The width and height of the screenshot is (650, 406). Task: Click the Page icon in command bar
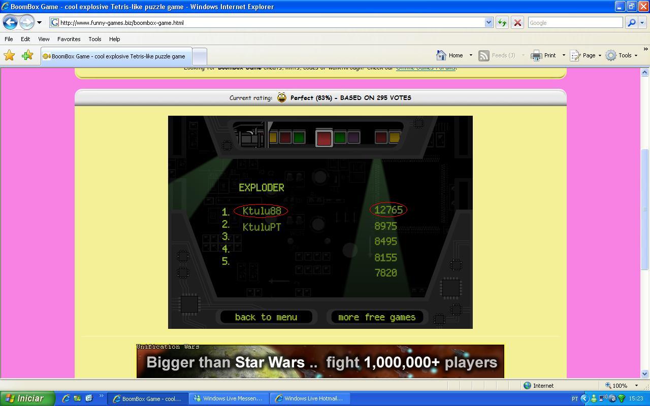575,55
